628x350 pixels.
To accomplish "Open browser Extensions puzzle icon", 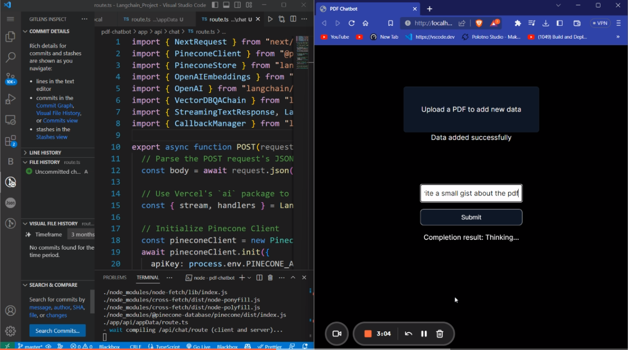I will pyautogui.click(x=518, y=23).
